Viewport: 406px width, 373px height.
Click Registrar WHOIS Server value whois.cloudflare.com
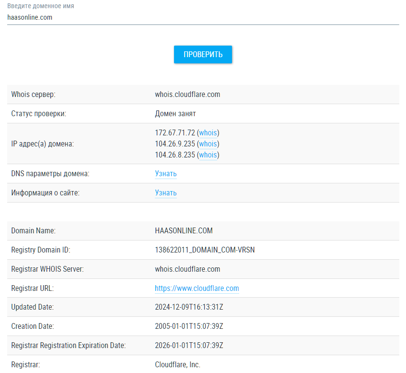tap(187, 269)
